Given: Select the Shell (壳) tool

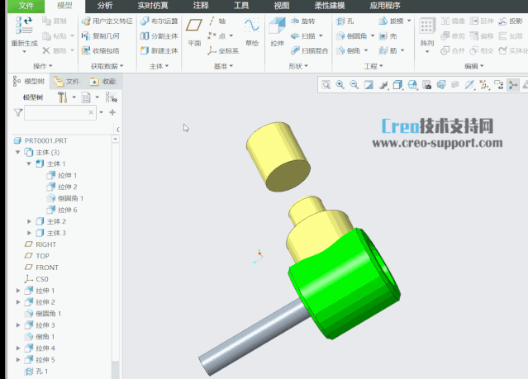Looking at the screenshot, I should [388, 36].
